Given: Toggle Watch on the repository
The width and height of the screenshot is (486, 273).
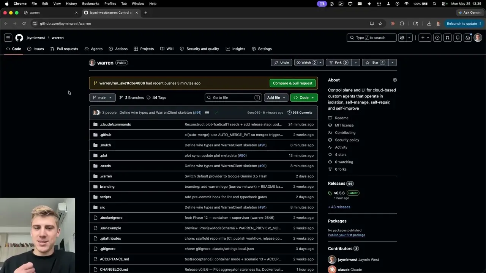Looking at the screenshot, I should pyautogui.click(x=306, y=63).
